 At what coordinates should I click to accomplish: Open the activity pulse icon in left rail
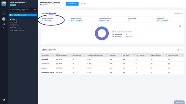4,13
